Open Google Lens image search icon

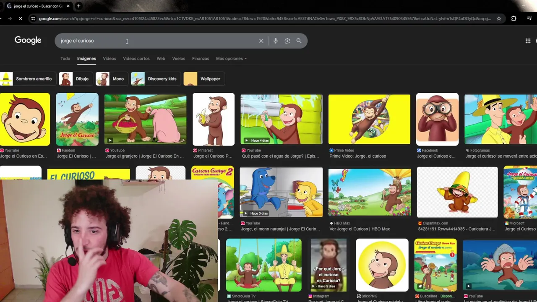point(287,41)
